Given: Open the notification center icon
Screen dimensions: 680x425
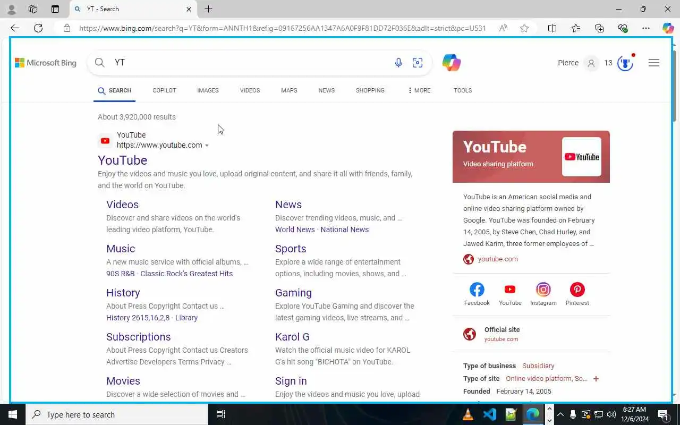Looking at the screenshot, I should [x=664, y=414].
